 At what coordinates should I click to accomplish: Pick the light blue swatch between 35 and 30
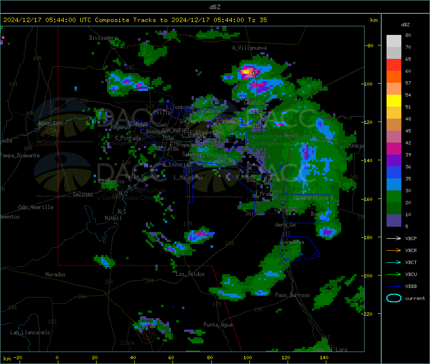pyautogui.click(x=394, y=185)
